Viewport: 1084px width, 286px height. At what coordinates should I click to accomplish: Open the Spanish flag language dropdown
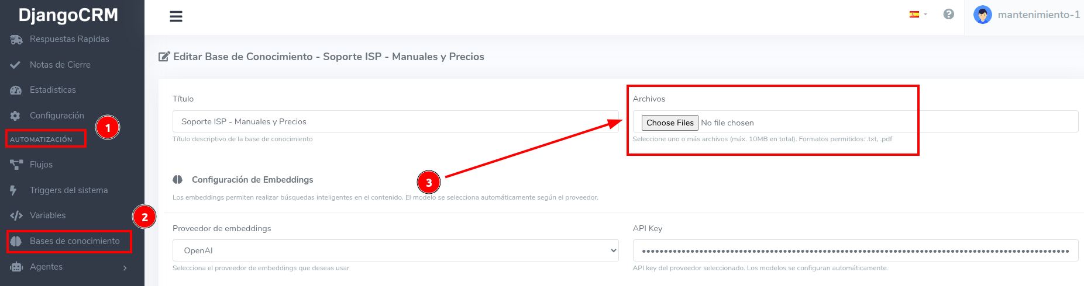918,14
